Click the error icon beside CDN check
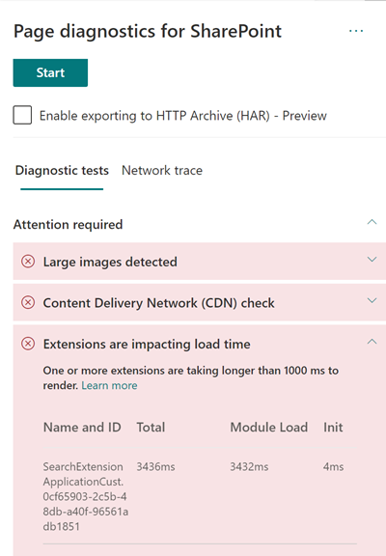This screenshot has height=556, width=386. click(28, 303)
